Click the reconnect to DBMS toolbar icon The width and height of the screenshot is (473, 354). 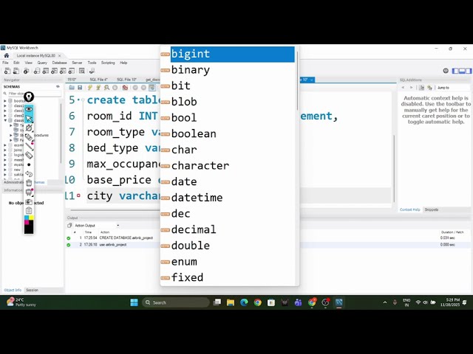[x=92, y=71]
